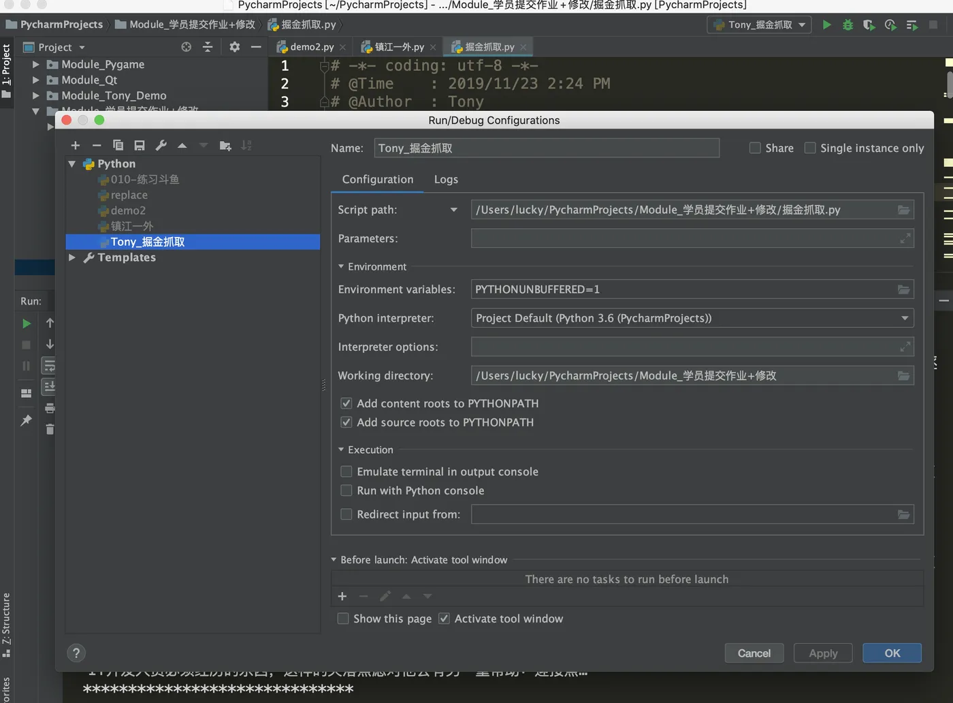Expand Module_Qt folder in project tree
This screenshot has height=703, width=953.
[36, 80]
